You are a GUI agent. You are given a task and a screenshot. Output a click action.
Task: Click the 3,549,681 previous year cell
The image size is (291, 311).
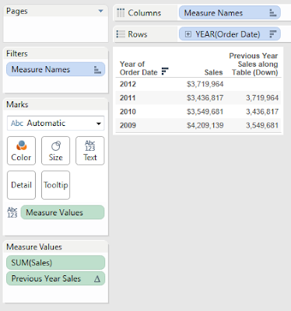click(262, 125)
